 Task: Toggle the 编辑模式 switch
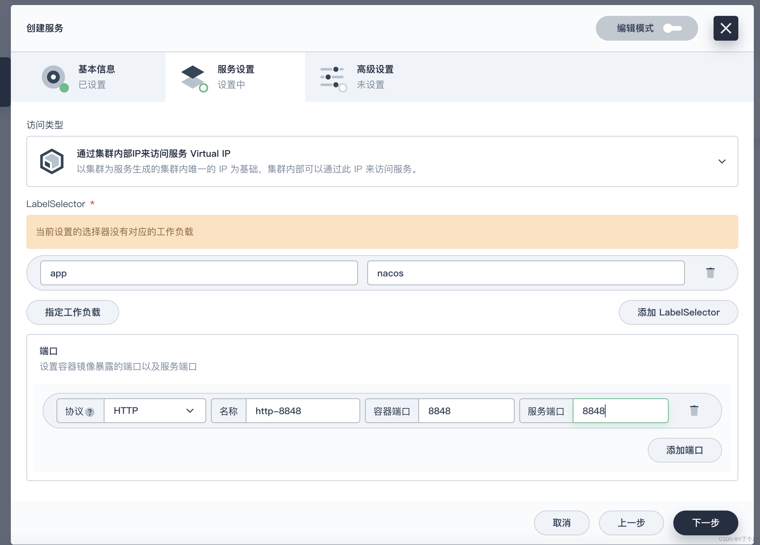pos(672,28)
